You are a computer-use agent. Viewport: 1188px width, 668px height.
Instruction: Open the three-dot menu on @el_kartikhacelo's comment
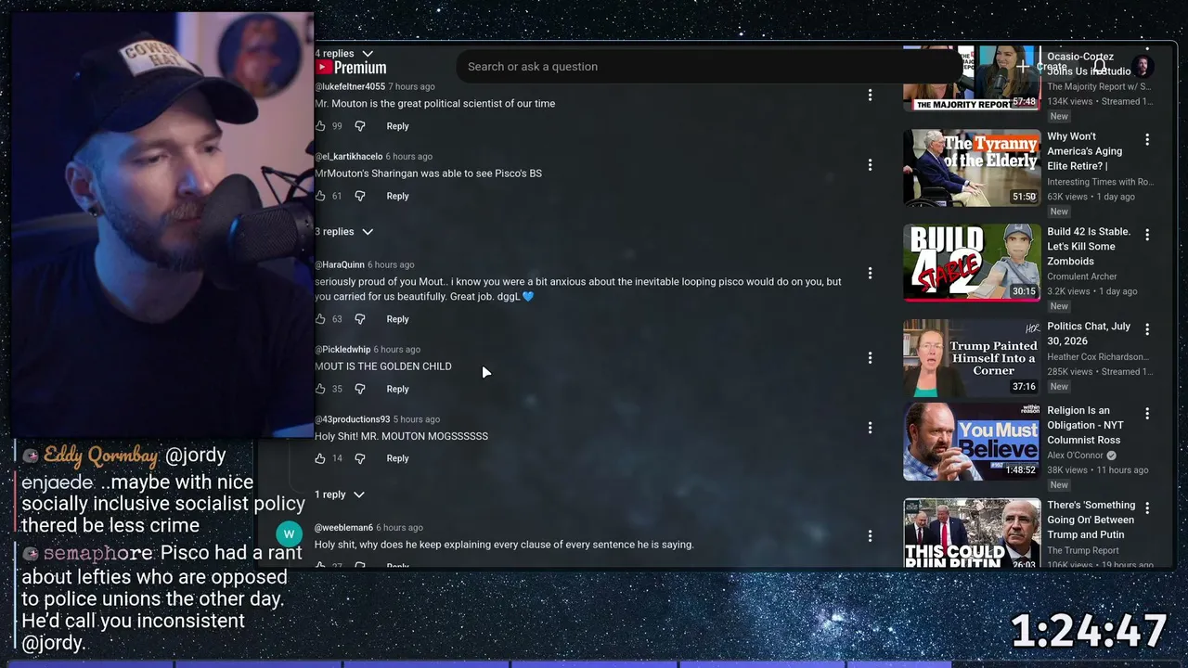870,165
